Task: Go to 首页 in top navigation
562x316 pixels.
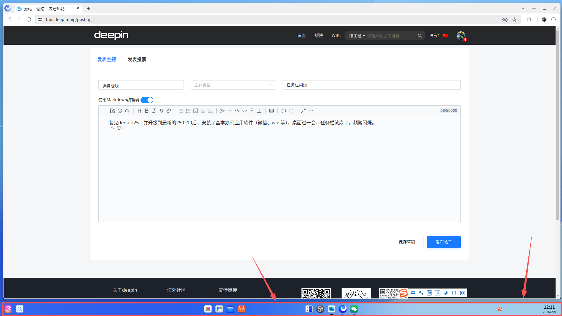Action: coord(302,35)
